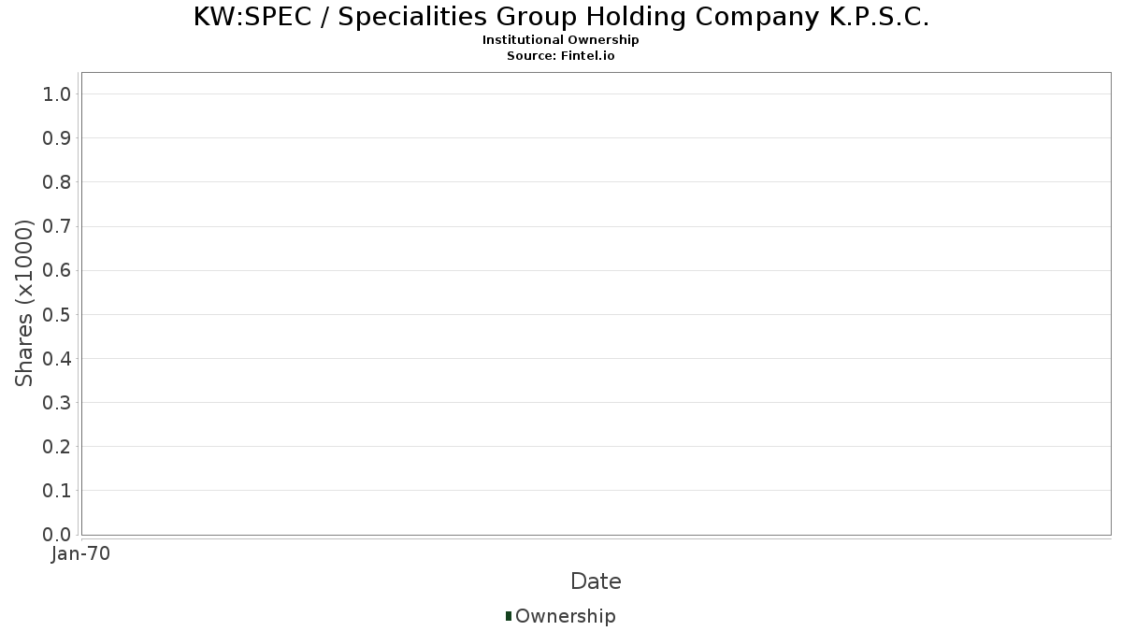Screen dimensions: 1122x631
Task: Select the 0.7 y-axis tick label
Action: pyautogui.click(x=57, y=226)
